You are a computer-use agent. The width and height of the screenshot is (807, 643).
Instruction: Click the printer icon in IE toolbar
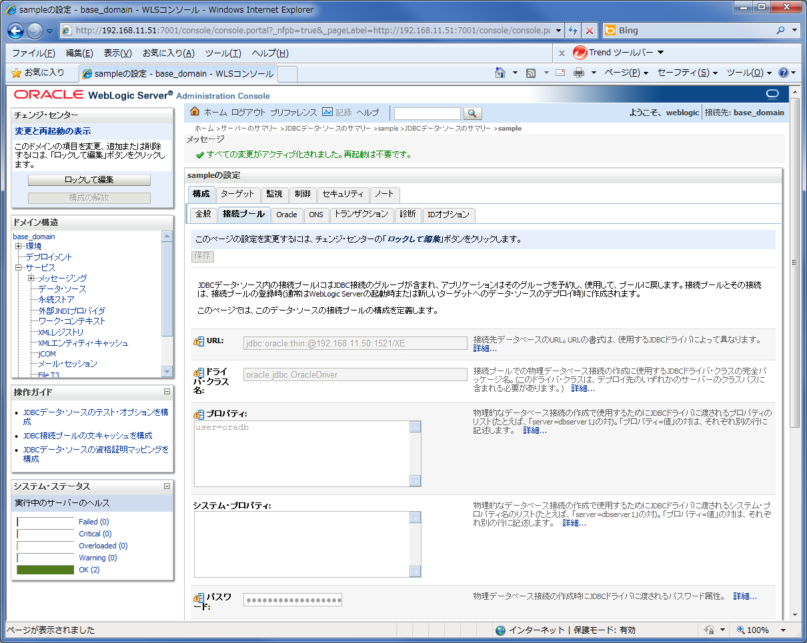(x=579, y=73)
